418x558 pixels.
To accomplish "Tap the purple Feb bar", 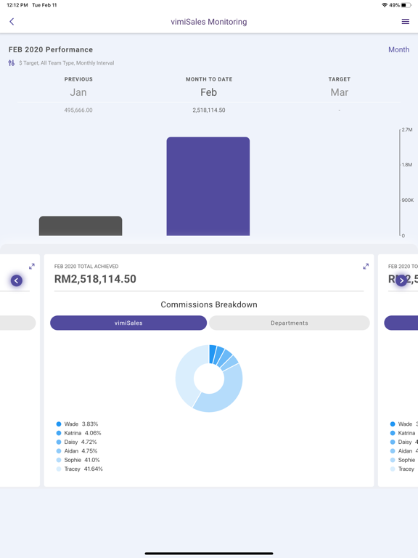I will (x=208, y=186).
